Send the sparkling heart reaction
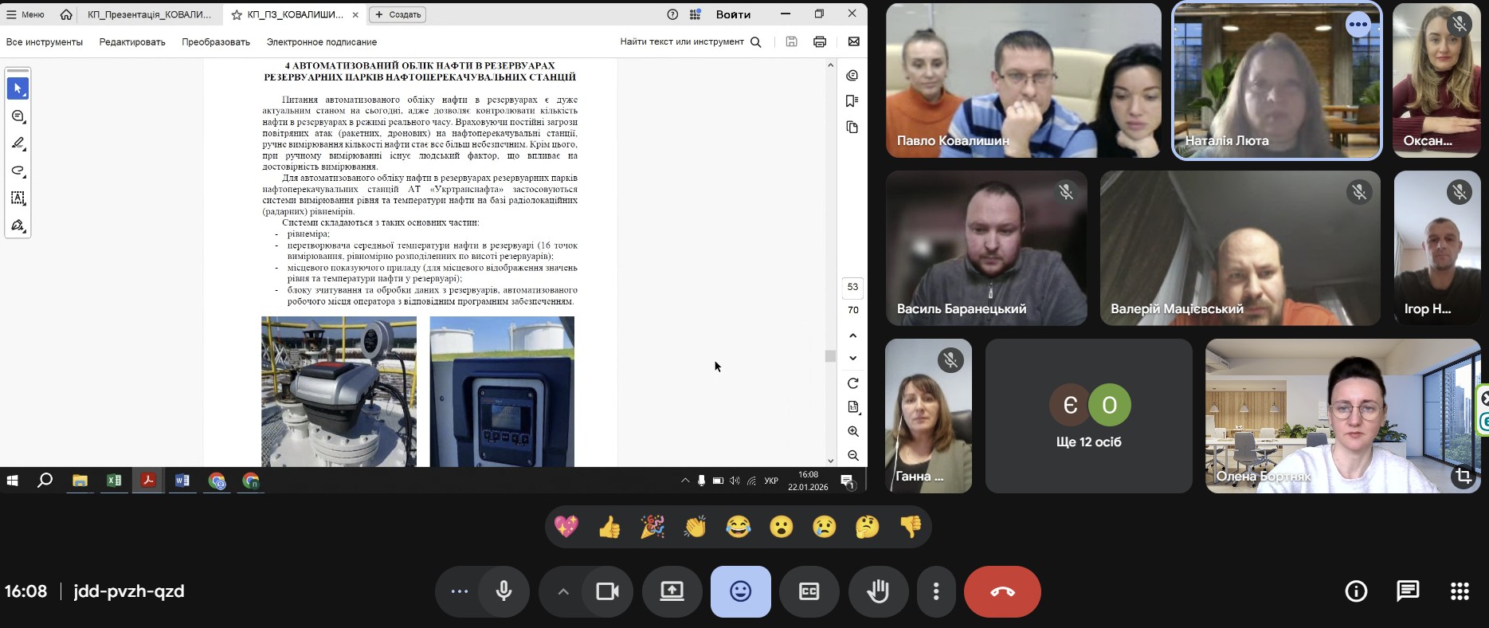 click(x=566, y=527)
